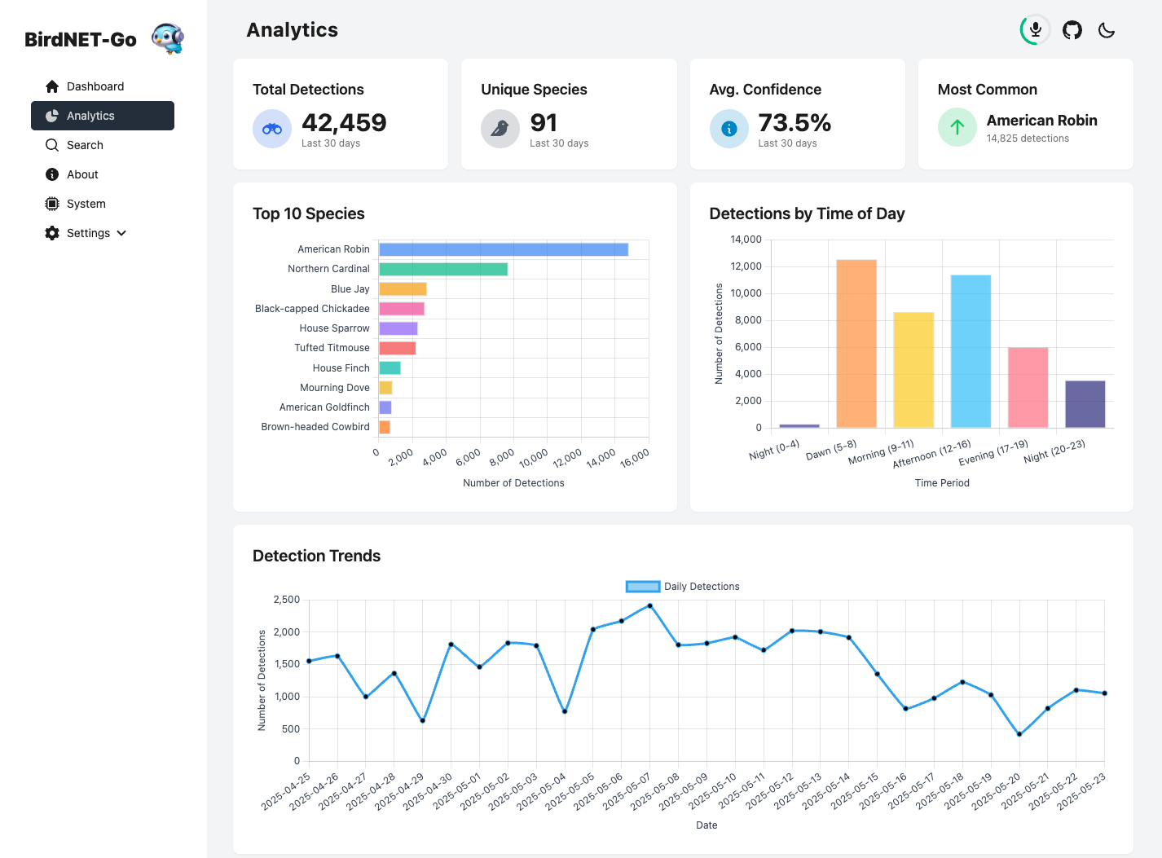The width and height of the screenshot is (1162, 858).
Task: Toggle the Daily Detections legend item
Action: coord(683,587)
